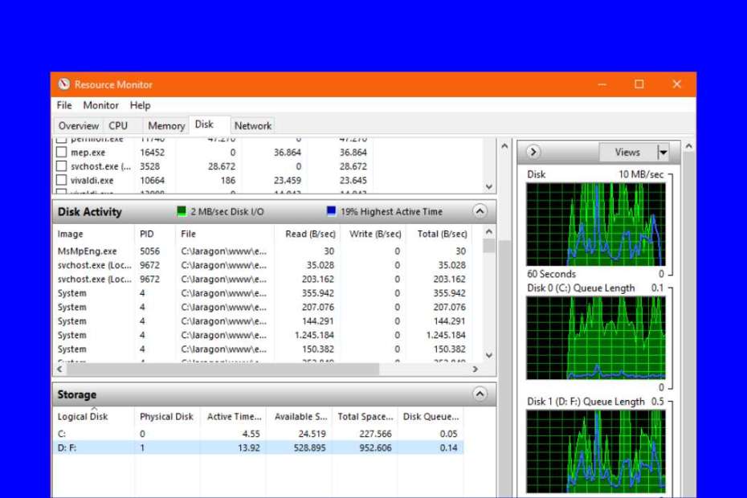Image resolution: width=747 pixels, height=498 pixels.
Task: Click the Resource Monitor app icon in title bar
Action: 64,84
